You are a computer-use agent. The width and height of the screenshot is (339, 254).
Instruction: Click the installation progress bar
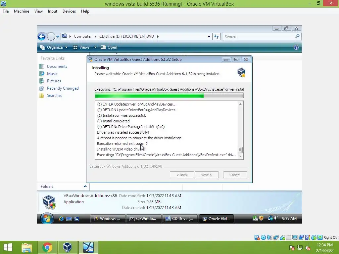point(169,96)
